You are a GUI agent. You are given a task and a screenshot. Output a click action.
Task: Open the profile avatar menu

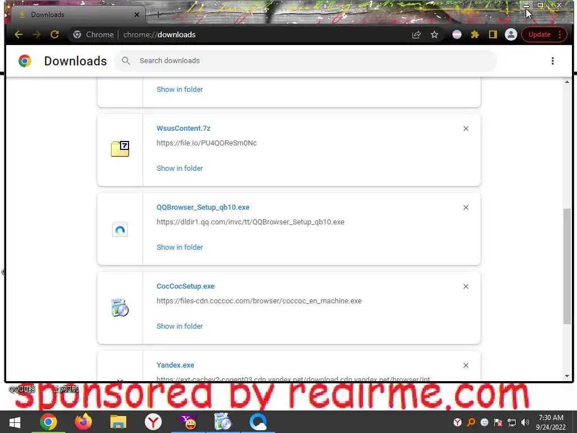click(511, 34)
